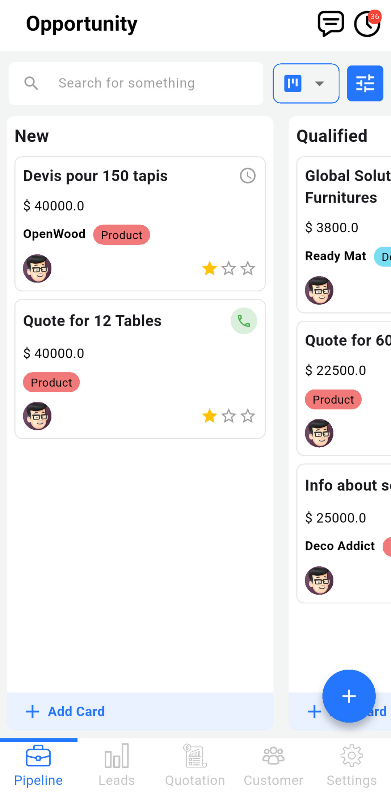This screenshot has height=792, width=391.
Task: Set third star on Quote for 12 Tables
Action: pos(248,416)
